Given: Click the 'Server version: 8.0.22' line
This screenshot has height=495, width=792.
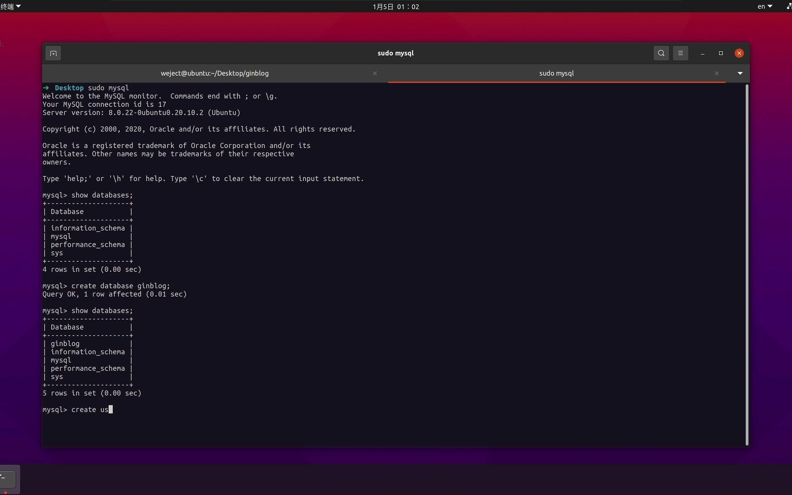Looking at the screenshot, I should click(x=142, y=113).
